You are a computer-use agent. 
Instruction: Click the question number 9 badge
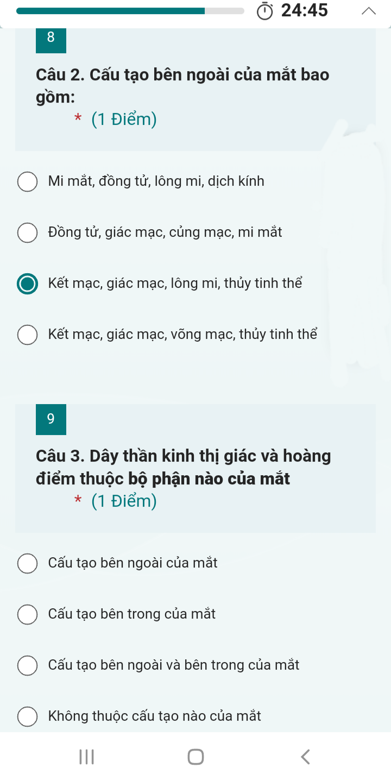[x=51, y=419]
